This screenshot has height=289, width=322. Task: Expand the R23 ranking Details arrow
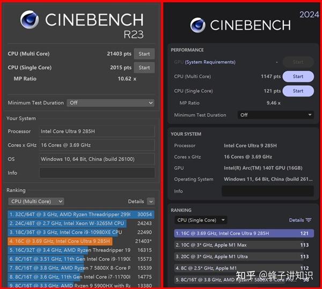[x=151, y=202]
